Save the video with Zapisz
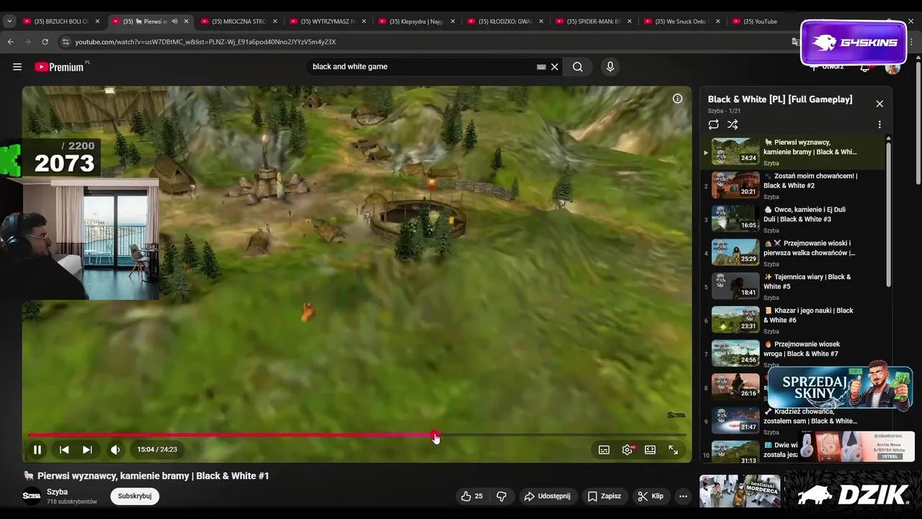The image size is (922, 519). [x=604, y=496]
